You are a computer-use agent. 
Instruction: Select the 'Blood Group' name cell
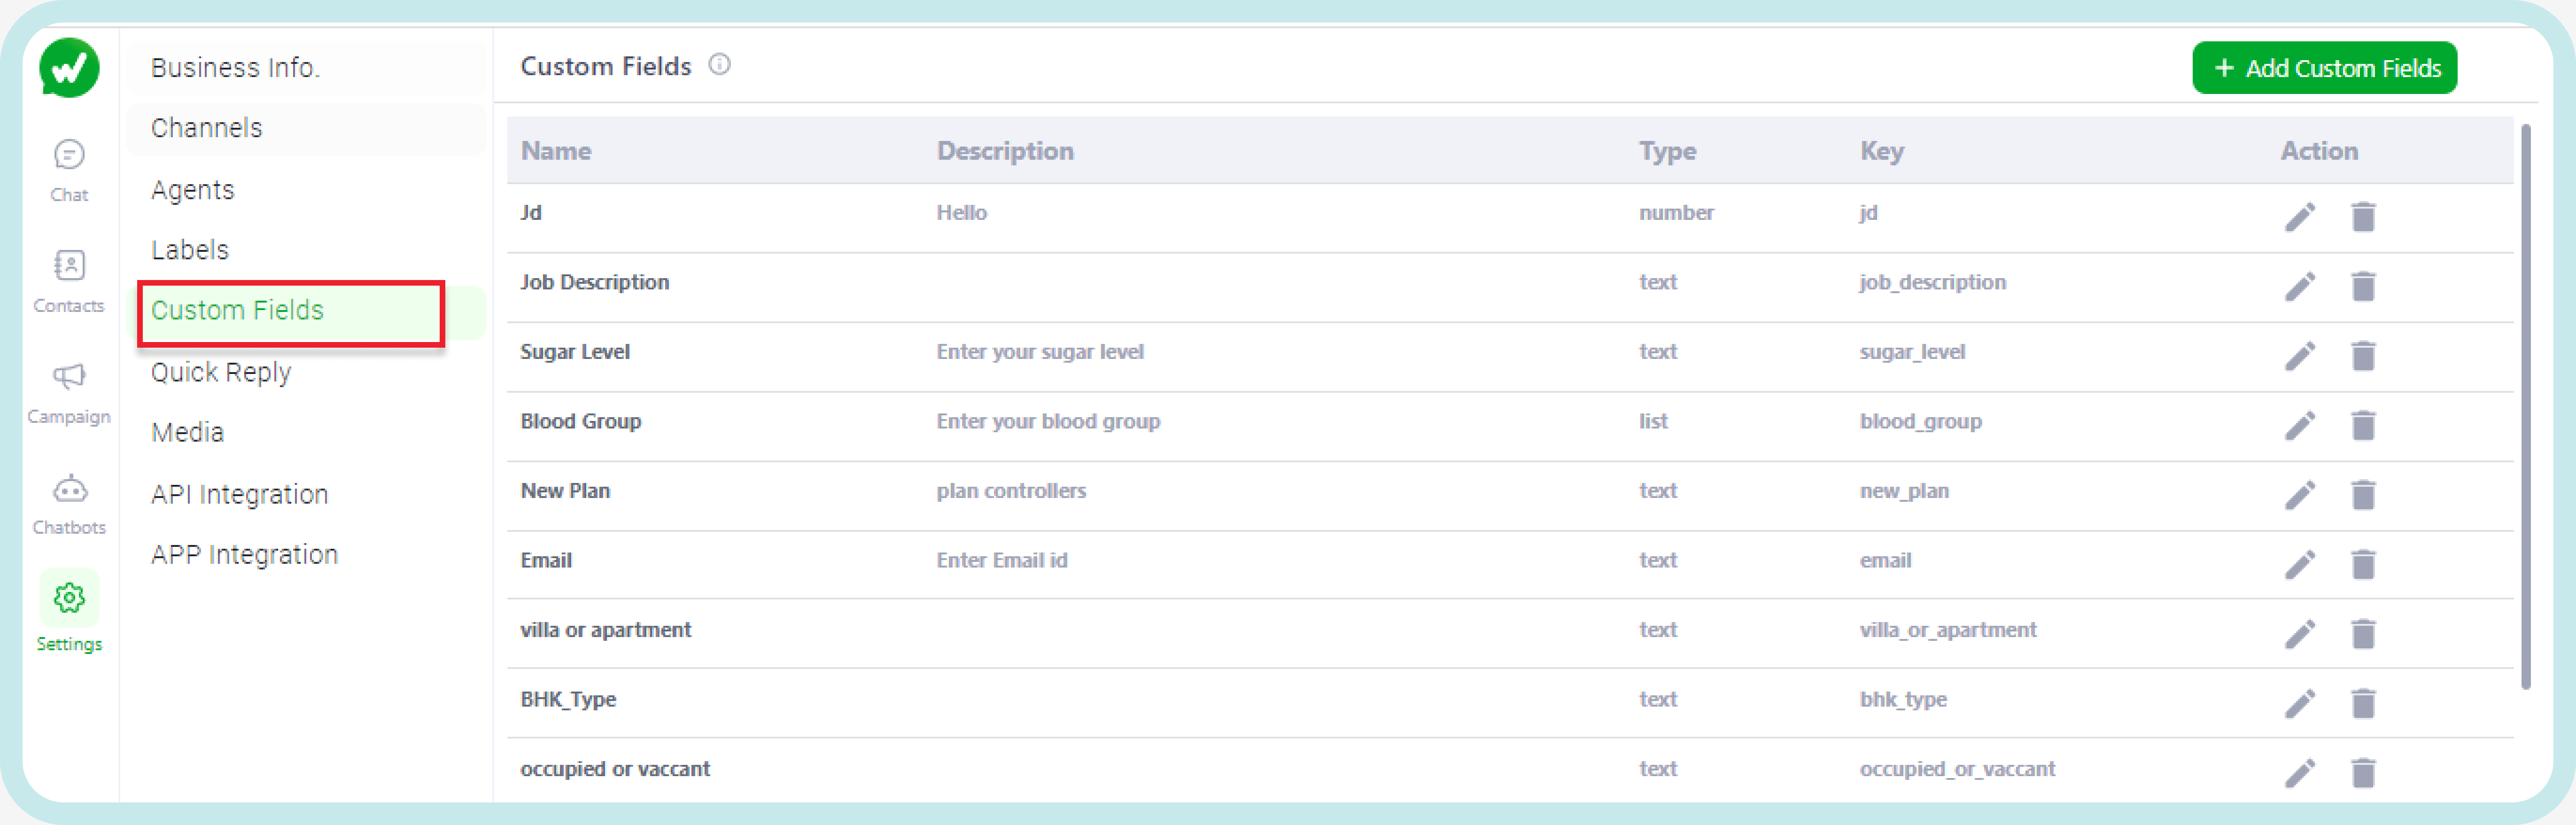pos(581,422)
